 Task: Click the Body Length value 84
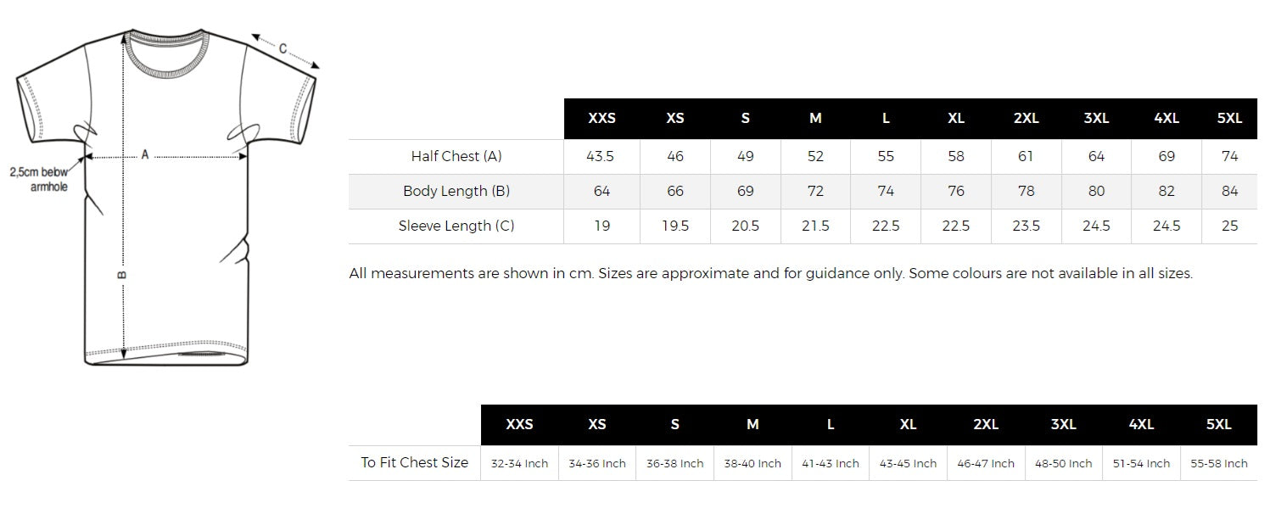tap(1229, 191)
